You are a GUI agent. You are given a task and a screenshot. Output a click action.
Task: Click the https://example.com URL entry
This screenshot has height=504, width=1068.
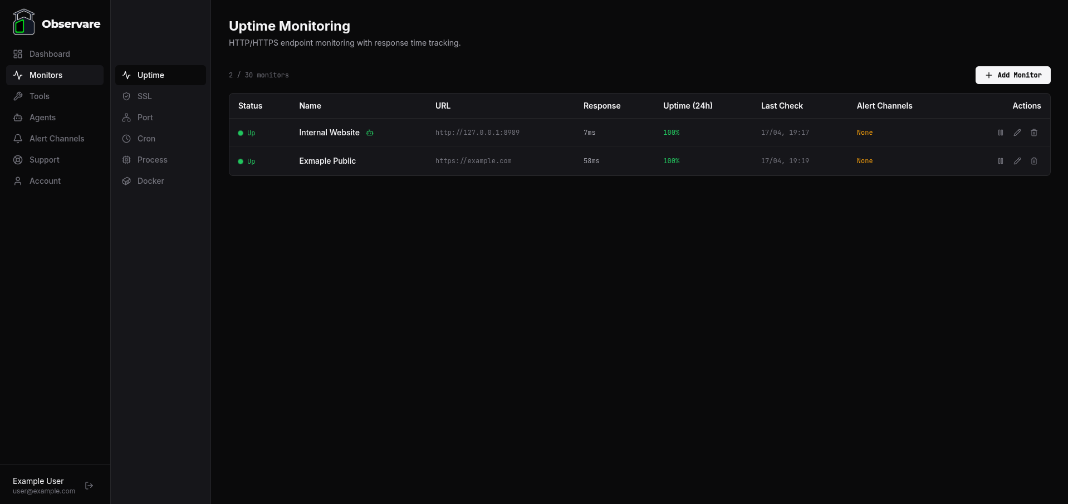point(473,161)
